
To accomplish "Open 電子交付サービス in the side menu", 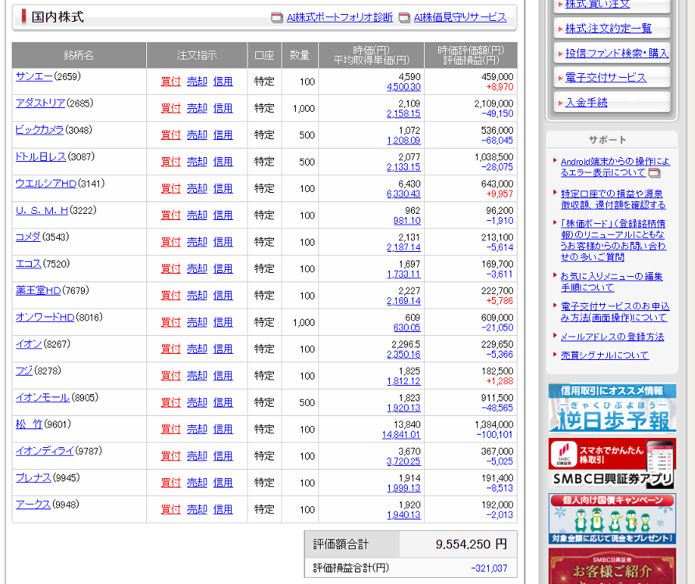I will [605, 78].
